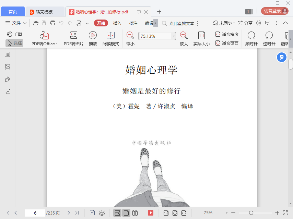Image resolution: width=293 pixels, height=219 pixels.
Task: Click the zoom slider minus button
Action: (233, 213)
